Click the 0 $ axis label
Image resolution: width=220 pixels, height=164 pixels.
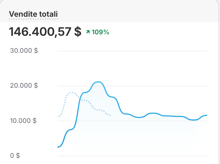(15, 155)
